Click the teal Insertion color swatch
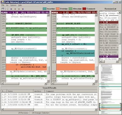The height and width of the screenshot is (115, 122). click(45, 9)
